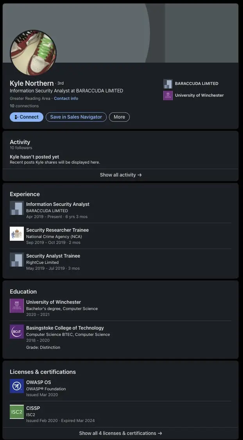Open the Contact info link
This screenshot has height=440, width=243.
(x=66, y=99)
